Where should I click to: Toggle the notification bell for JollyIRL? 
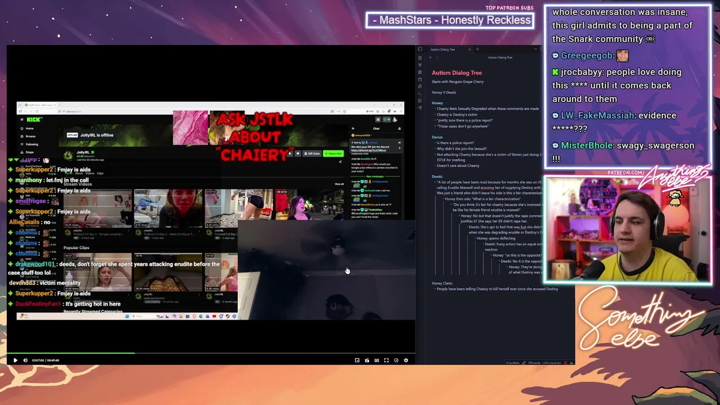[290, 154]
